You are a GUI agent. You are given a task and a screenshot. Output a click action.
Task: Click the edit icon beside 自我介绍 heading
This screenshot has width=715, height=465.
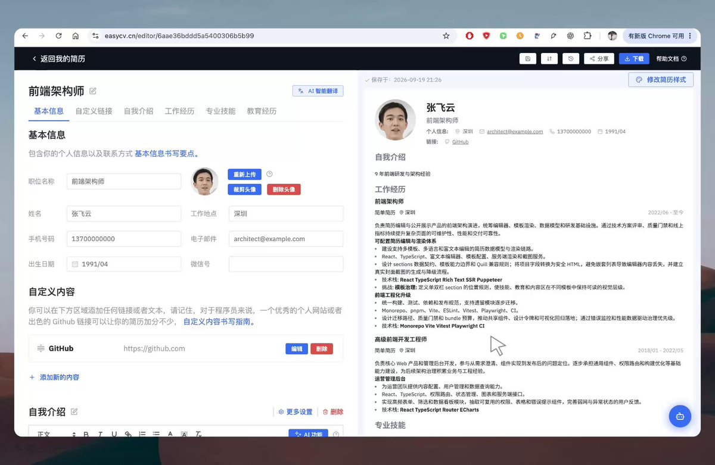tap(74, 411)
